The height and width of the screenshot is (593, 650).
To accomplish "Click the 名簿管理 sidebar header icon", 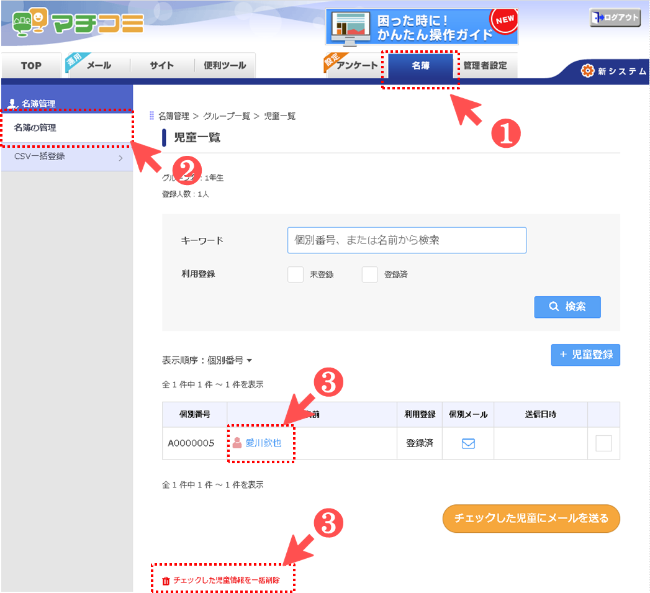I will coord(12,103).
